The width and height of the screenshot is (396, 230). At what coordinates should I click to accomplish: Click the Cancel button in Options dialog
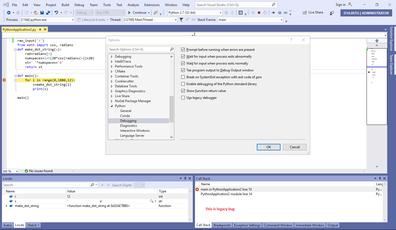click(x=295, y=147)
